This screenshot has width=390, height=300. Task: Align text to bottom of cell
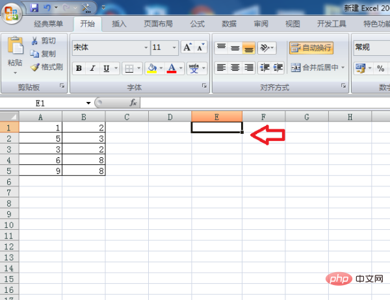[x=248, y=47]
